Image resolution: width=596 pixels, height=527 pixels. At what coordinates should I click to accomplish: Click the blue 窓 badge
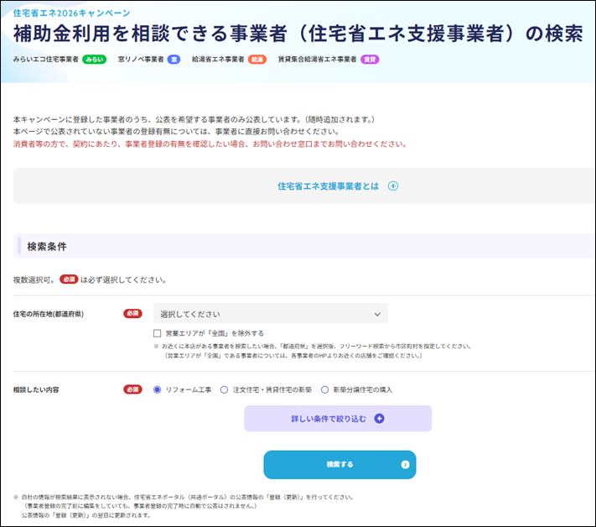[x=174, y=60]
